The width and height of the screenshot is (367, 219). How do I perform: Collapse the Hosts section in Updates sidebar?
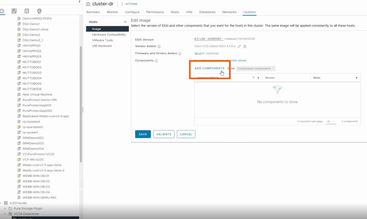(x=125, y=22)
